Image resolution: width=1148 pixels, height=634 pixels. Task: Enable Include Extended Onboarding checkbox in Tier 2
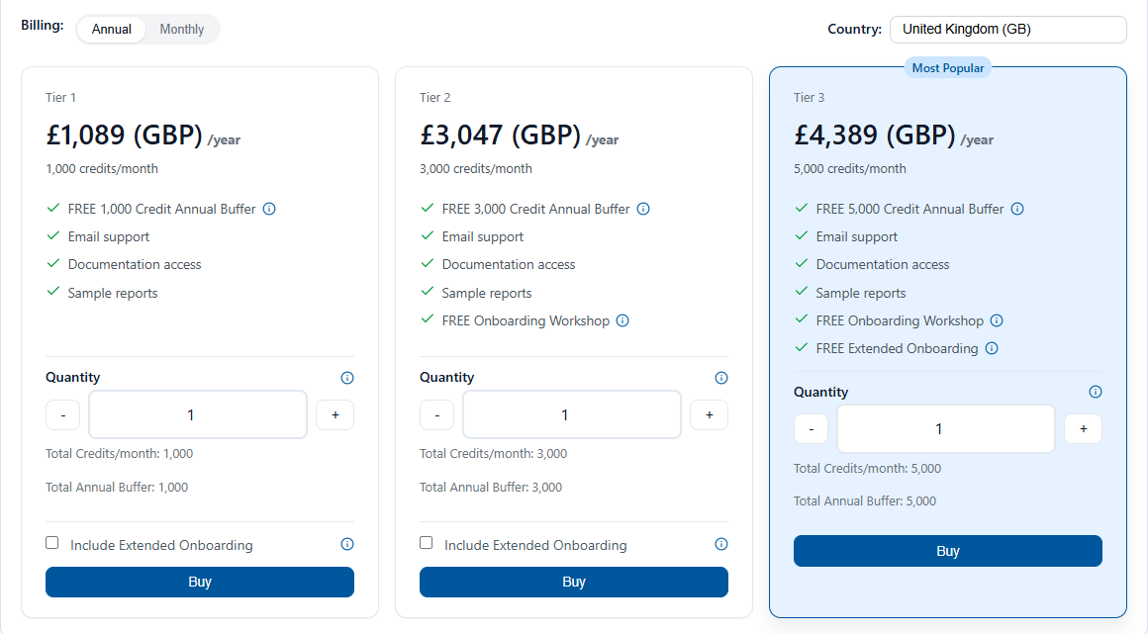pos(427,542)
